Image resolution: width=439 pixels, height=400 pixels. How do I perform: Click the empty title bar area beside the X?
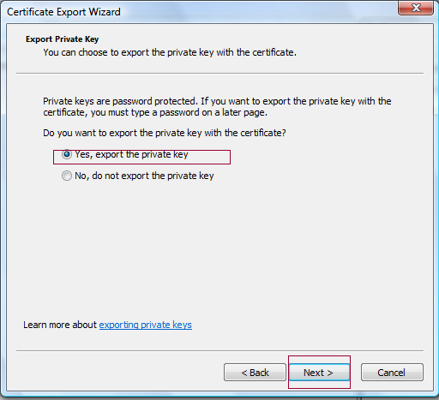[x=257, y=11]
